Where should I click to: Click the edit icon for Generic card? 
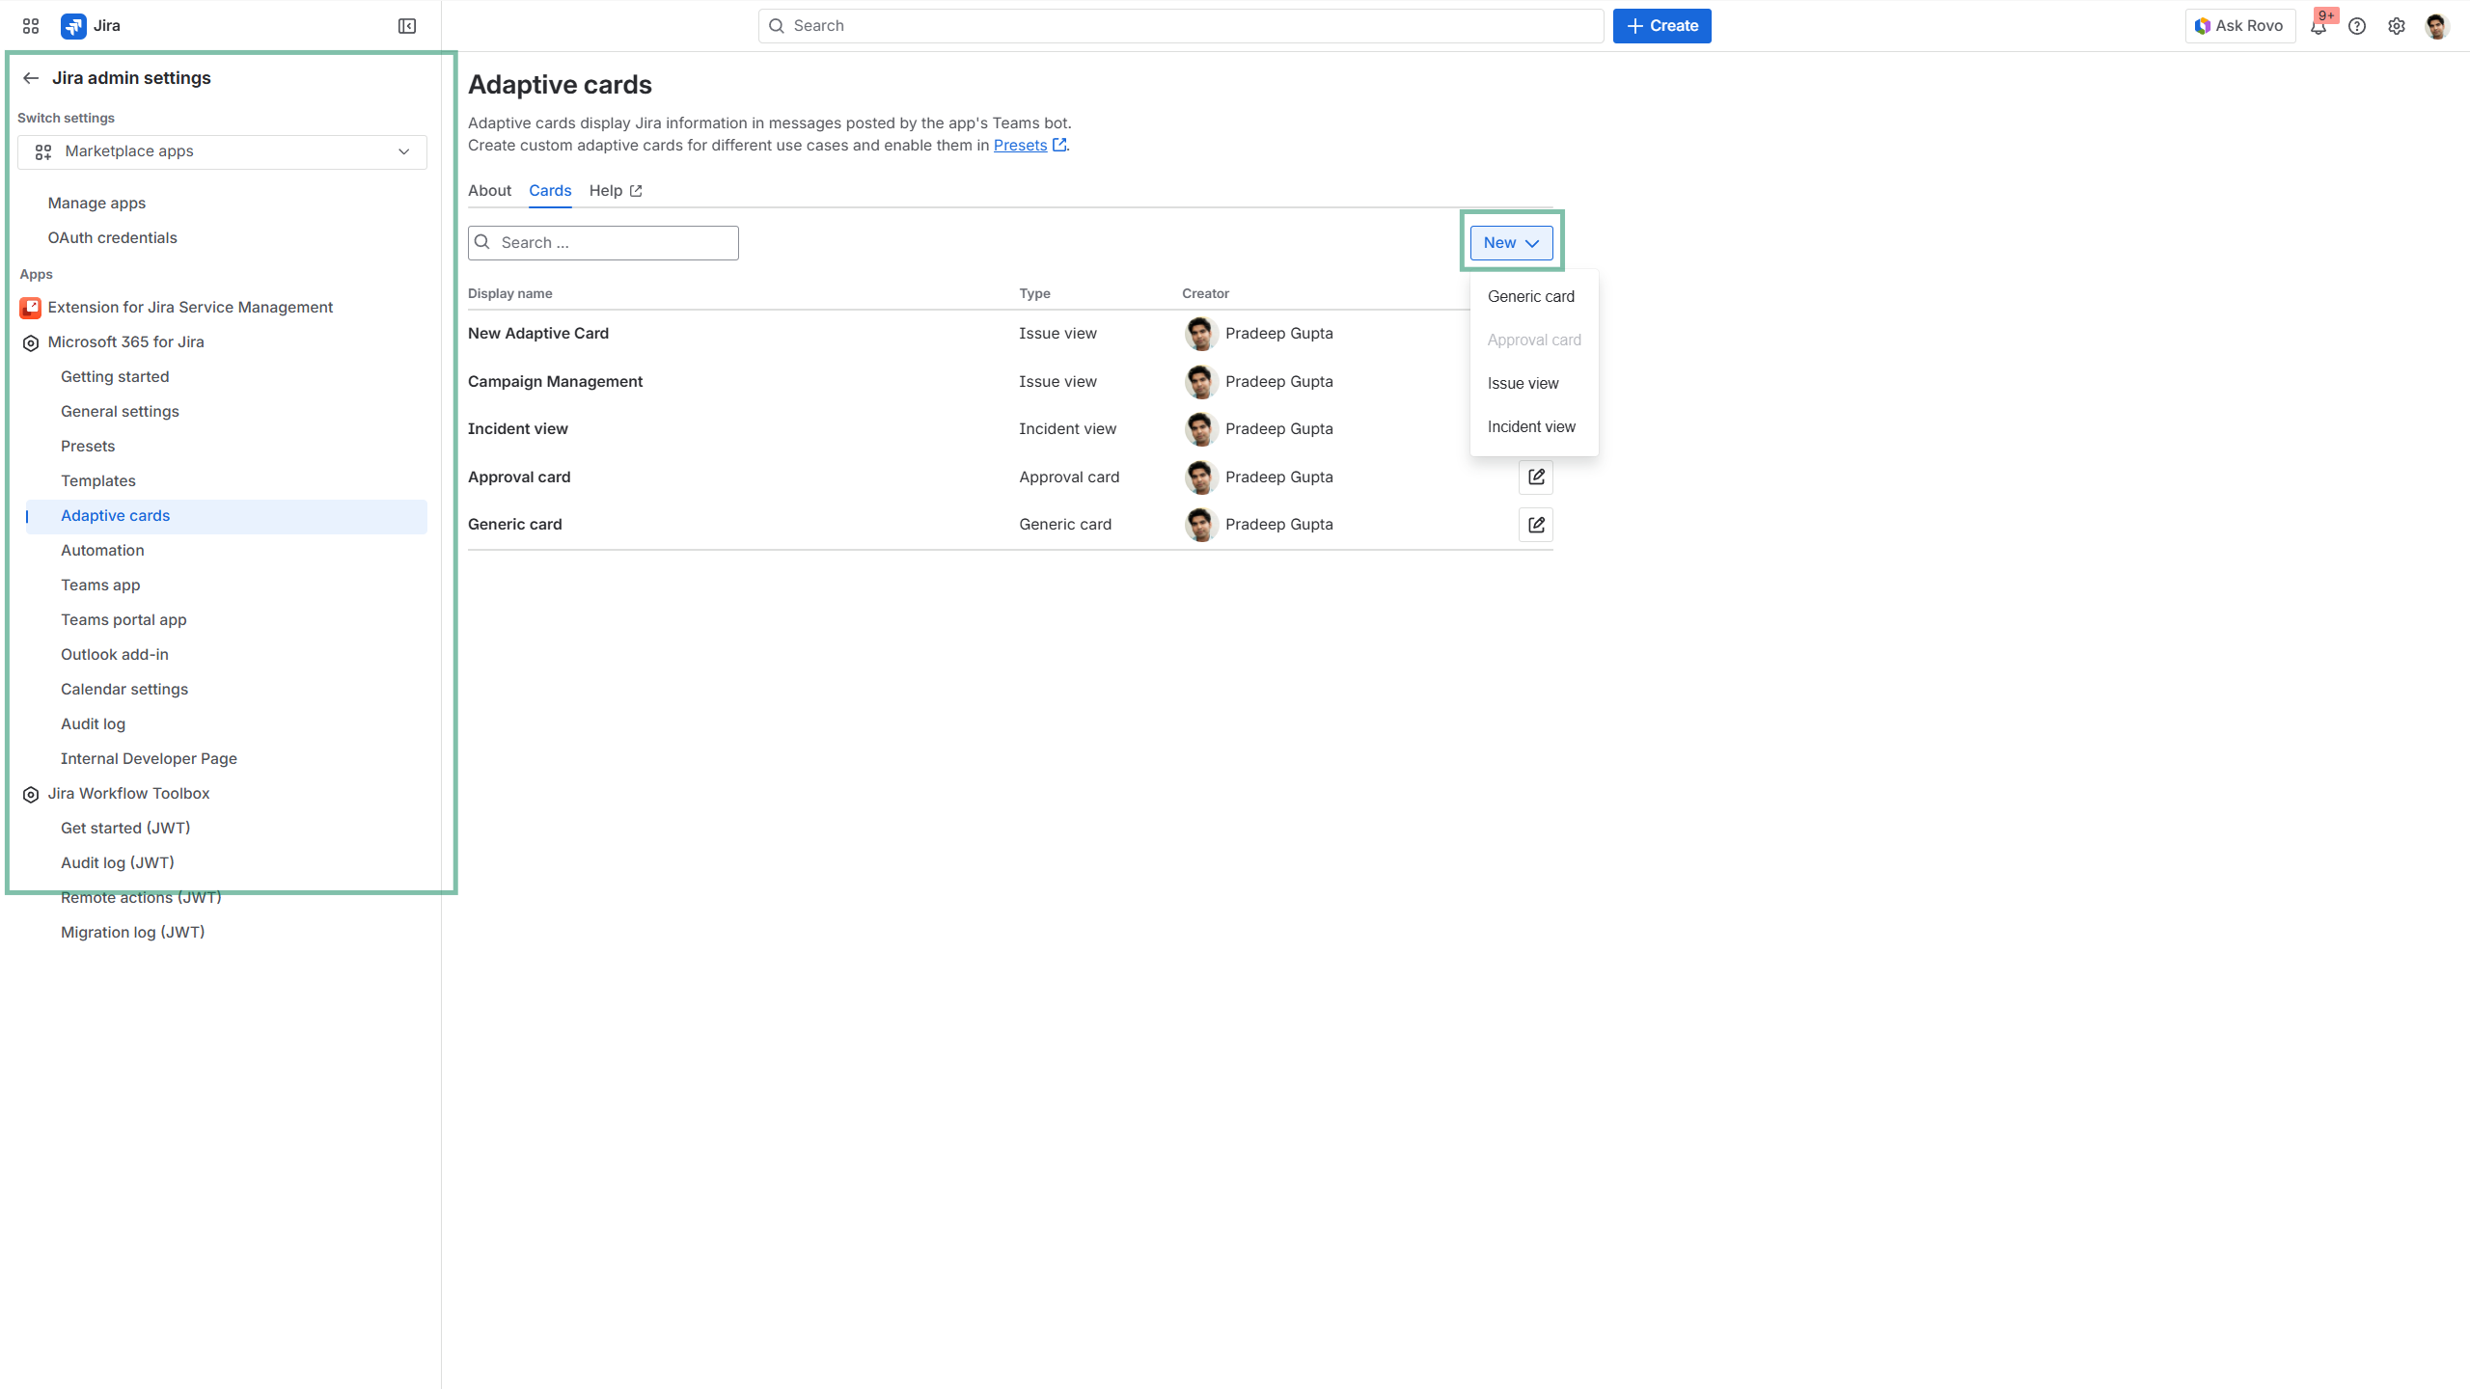[x=1536, y=525]
